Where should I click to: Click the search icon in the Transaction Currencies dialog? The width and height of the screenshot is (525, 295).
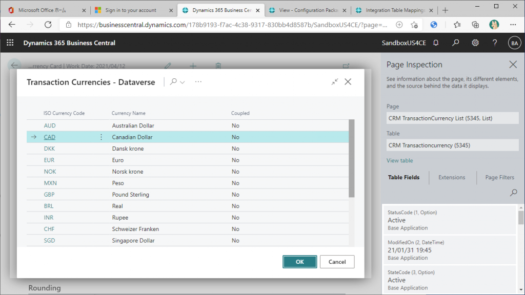click(x=173, y=81)
